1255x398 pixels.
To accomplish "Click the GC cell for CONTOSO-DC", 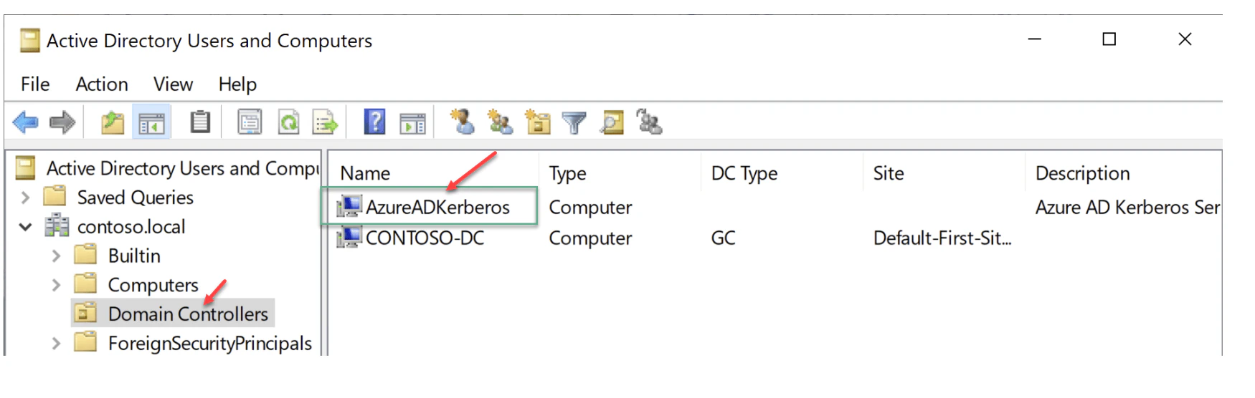I will point(723,238).
